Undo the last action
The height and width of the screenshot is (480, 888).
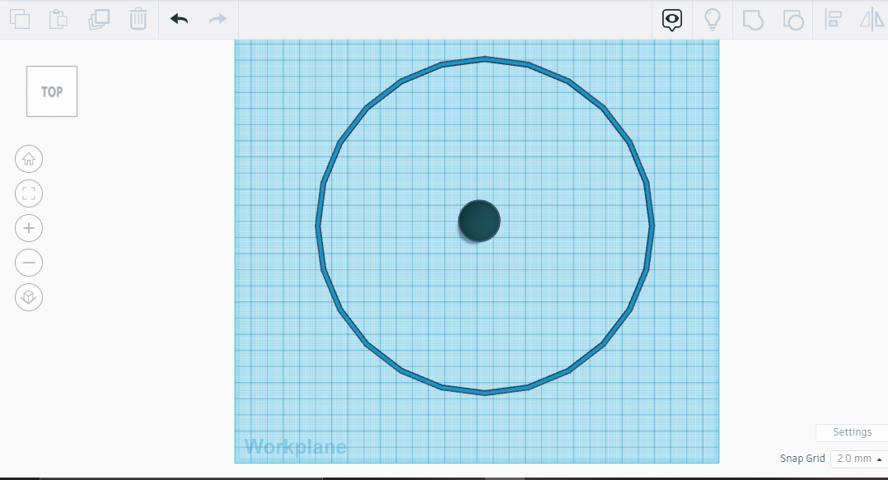click(178, 19)
